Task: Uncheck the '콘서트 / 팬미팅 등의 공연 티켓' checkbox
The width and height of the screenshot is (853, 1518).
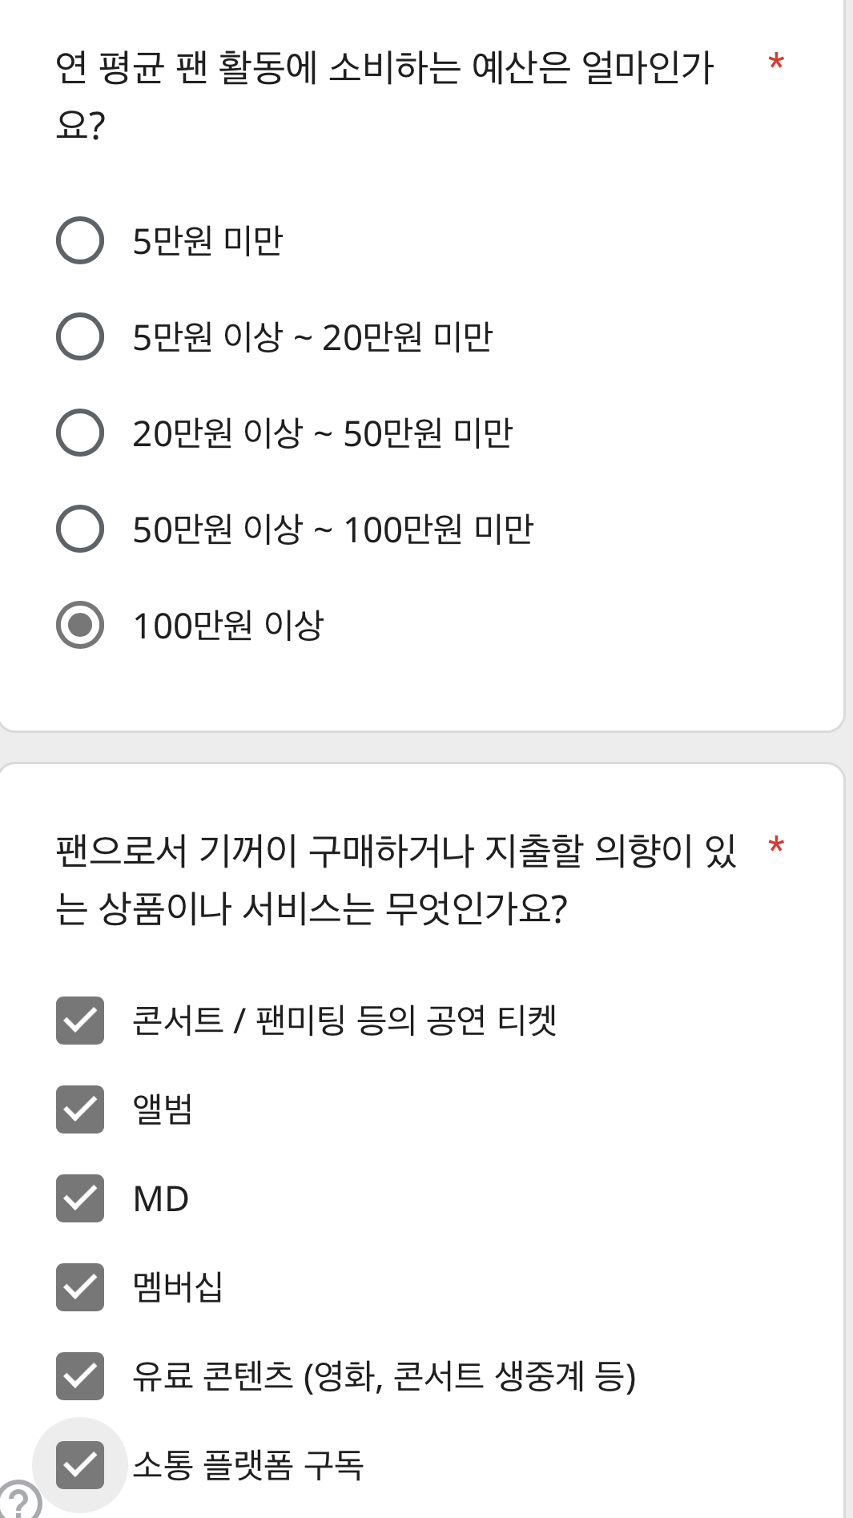Action: (x=80, y=1021)
